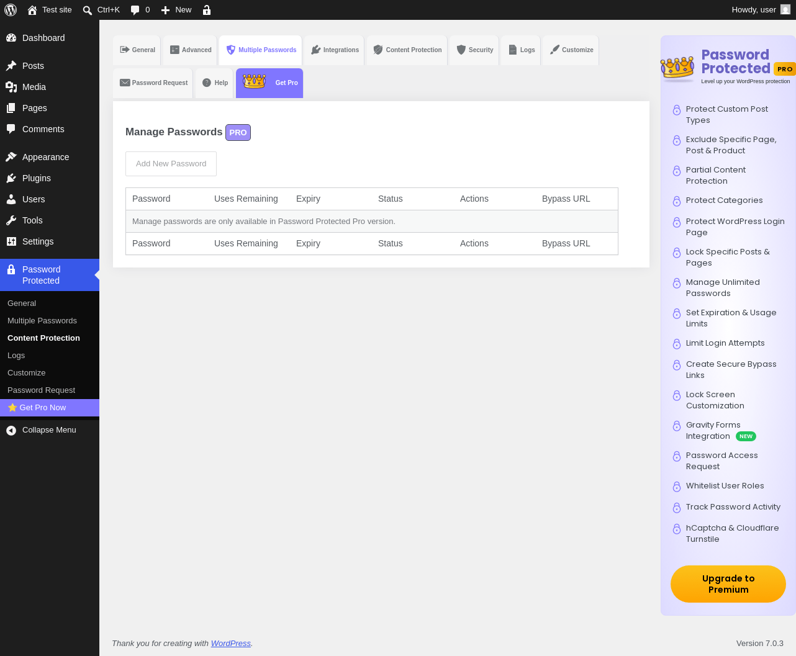Click the Create Secure Bypass Links text
This screenshot has width=796, height=656.
[x=731, y=370]
